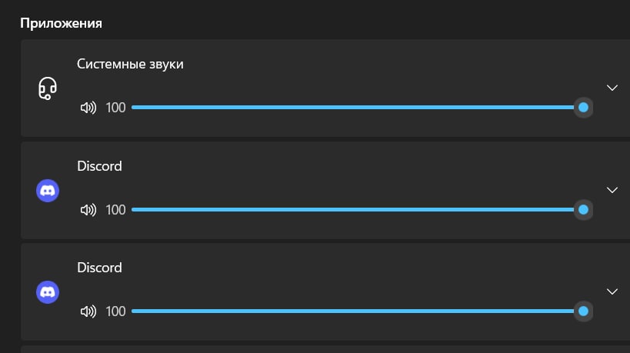Click the lower Discord volume slider thumb
The height and width of the screenshot is (353, 630).
coord(583,311)
